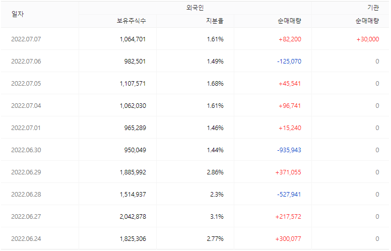Image resolution: width=391 pixels, height=251 pixels.
Task: Select date cell 2022.07.06
Action: tap(26, 61)
